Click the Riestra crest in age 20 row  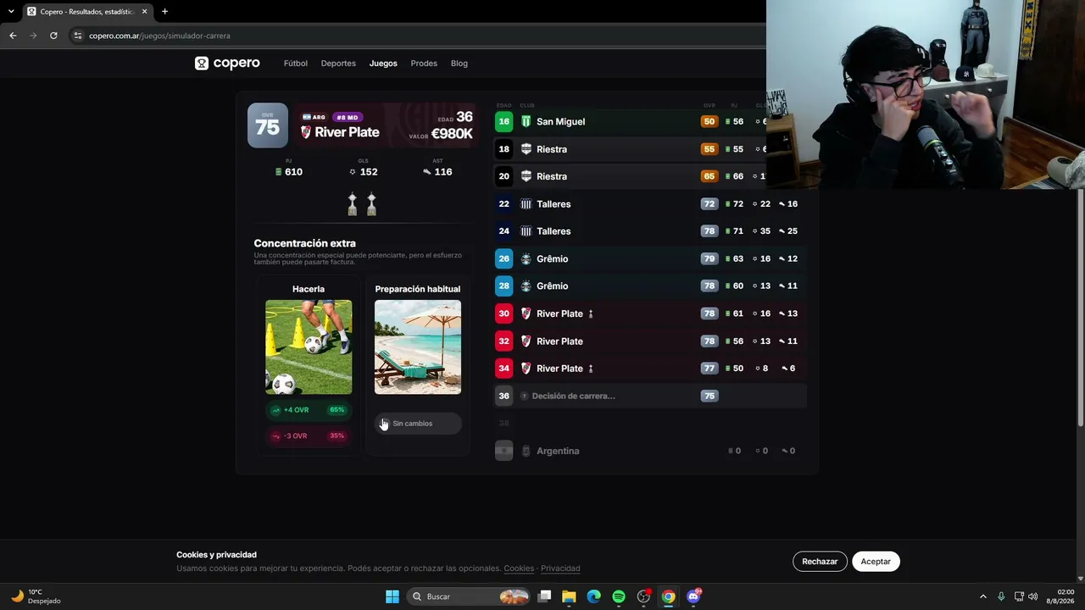[526, 176]
